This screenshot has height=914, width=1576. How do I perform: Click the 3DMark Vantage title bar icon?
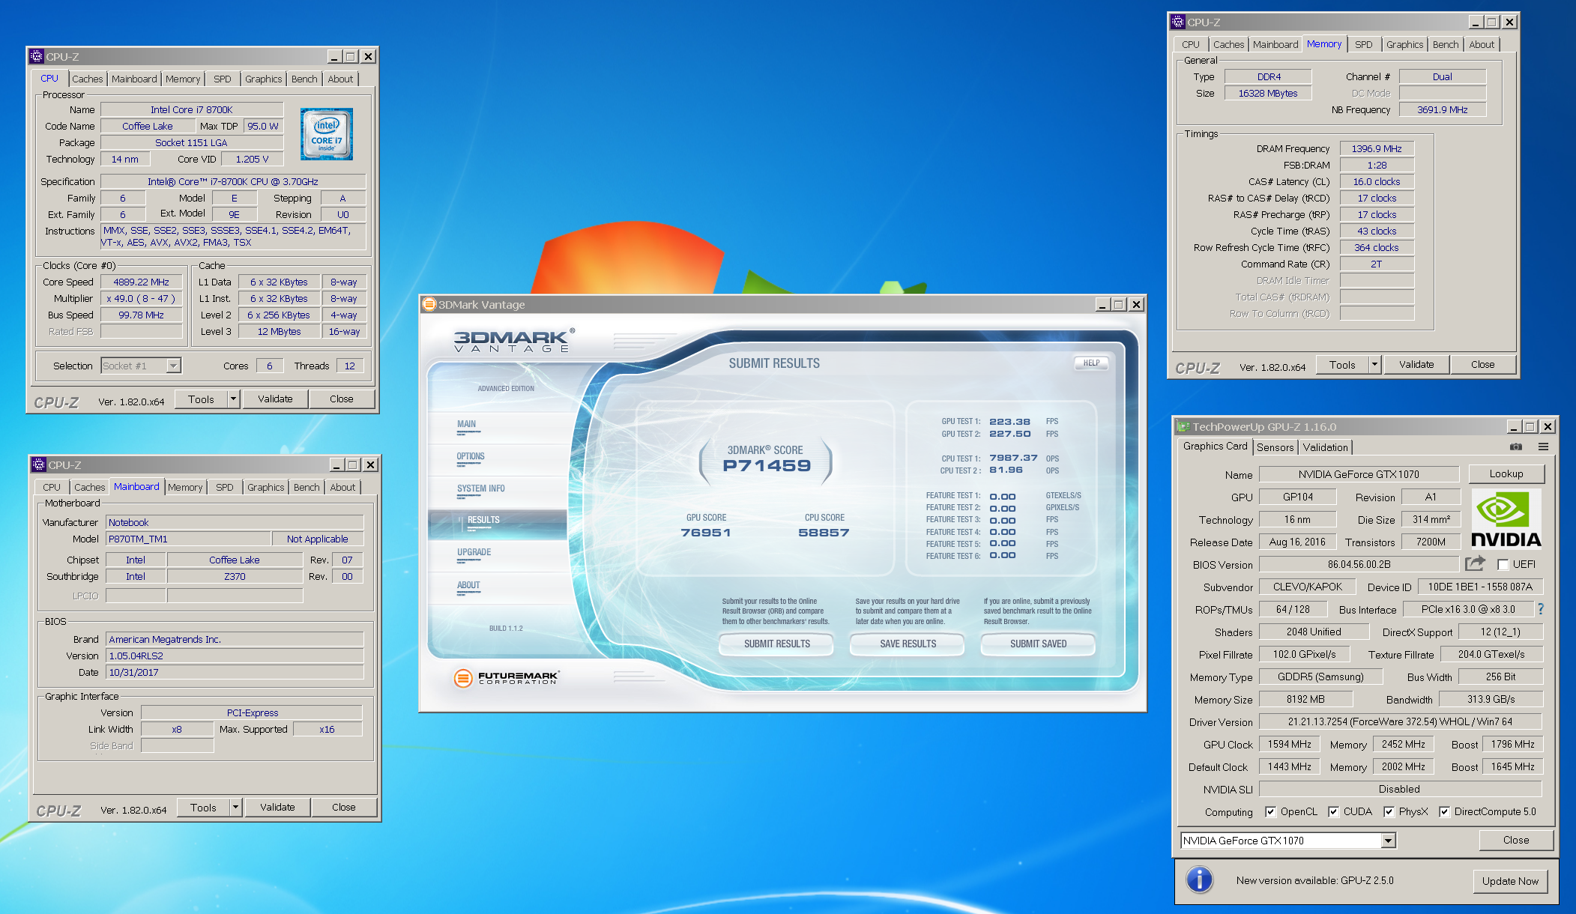[429, 304]
